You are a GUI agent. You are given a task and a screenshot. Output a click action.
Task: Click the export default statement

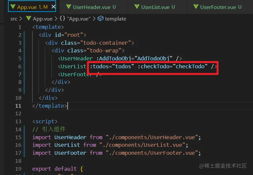(x=54, y=169)
